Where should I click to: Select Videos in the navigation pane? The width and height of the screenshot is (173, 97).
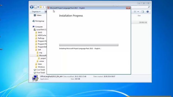[39, 15]
